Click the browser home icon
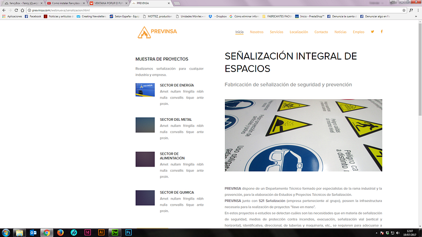 tap(22, 10)
